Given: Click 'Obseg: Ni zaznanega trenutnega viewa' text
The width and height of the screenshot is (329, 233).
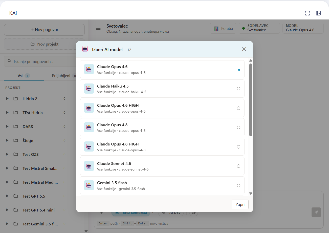Looking at the screenshot, I should point(138,32).
